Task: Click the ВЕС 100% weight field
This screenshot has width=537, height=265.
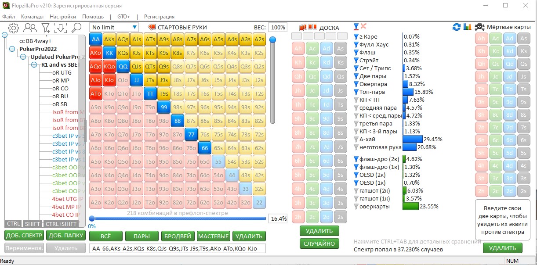Action: (x=278, y=27)
